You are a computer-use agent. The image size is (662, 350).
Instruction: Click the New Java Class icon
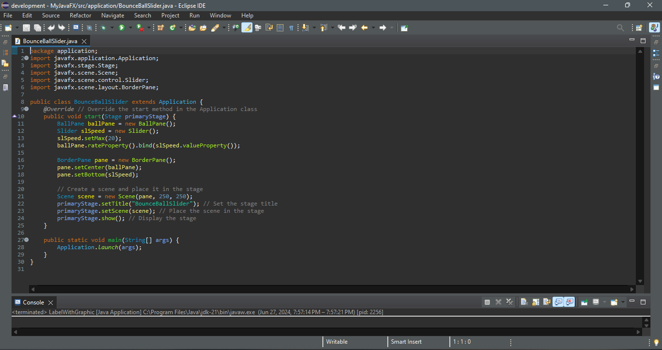(173, 28)
